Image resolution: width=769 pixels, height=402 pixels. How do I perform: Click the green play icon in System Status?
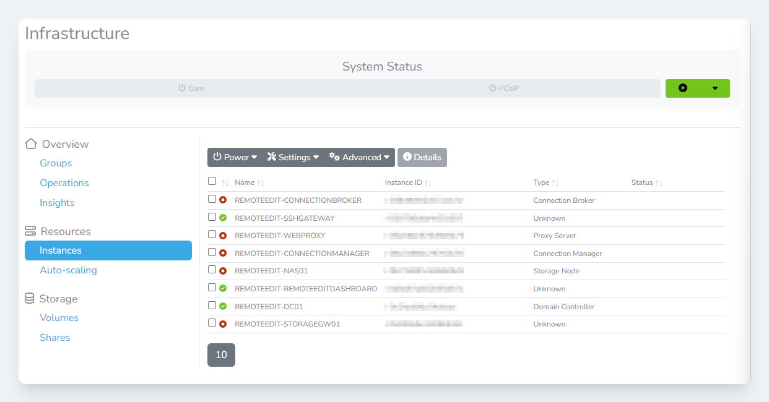coord(682,88)
